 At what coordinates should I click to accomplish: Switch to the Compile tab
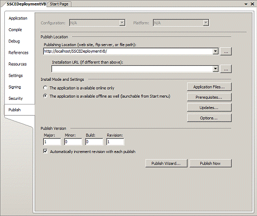pyautogui.click(x=15, y=30)
